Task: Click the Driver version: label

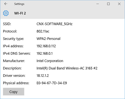Action: pos(14,76)
